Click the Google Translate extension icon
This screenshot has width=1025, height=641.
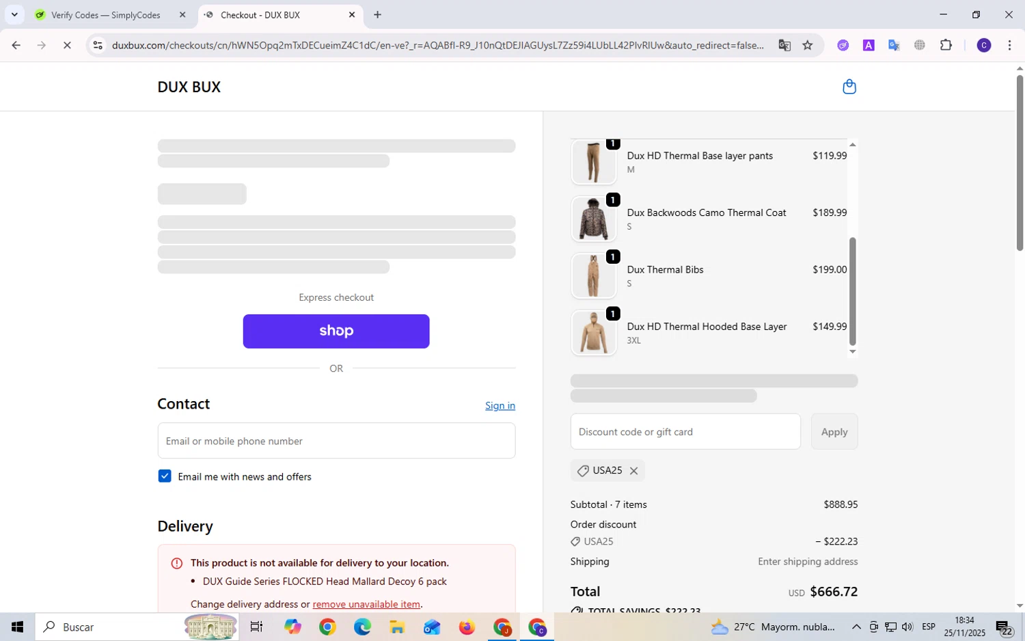(x=894, y=45)
